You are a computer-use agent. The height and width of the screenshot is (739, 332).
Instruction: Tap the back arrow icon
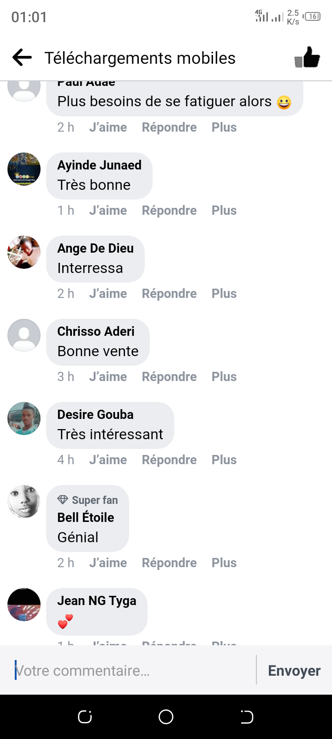22,58
